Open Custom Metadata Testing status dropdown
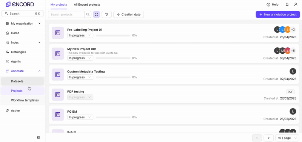Viewport: 302px width, 142px height. [80, 77]
